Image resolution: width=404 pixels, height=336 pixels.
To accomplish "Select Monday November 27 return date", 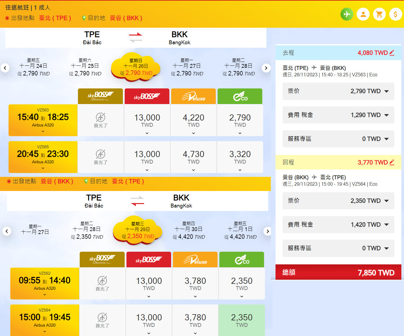I will tap(35, 229).
